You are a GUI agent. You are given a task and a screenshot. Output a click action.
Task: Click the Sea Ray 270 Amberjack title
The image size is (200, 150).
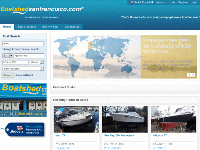point(119,135)
